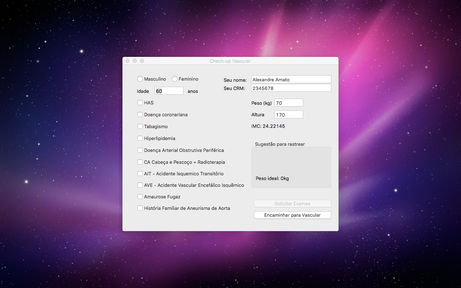Toggle the Tabagismo checkbox
Screen dimensions: 461x288
[140, 126]
